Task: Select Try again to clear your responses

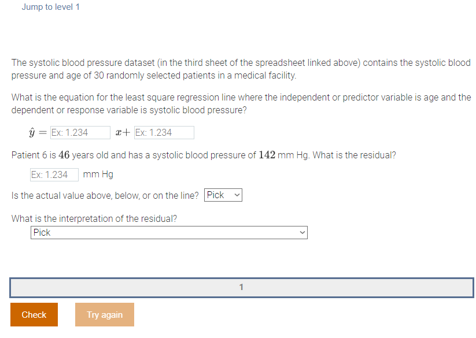Action: pyautogui.click(x=104, y=314)
